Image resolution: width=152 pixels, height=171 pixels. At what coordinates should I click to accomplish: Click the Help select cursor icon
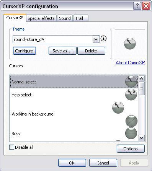(131, 94)
